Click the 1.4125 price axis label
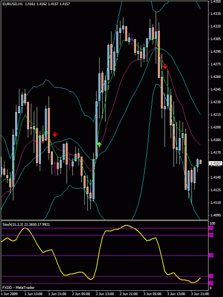The width and height of the screenshot is (223, 297). coord(215,190)
